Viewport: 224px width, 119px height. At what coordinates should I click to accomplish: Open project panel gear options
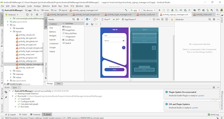37,14
